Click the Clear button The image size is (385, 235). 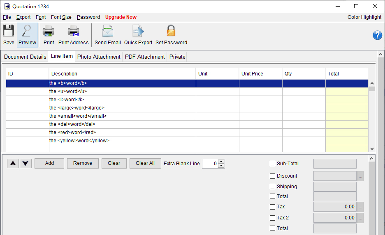(x=114, y=163)
